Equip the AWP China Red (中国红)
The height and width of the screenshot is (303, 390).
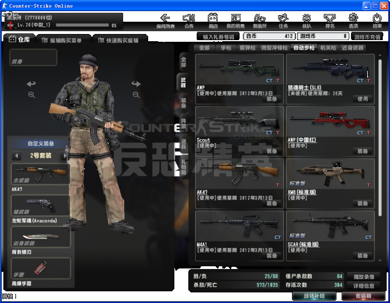363,151
